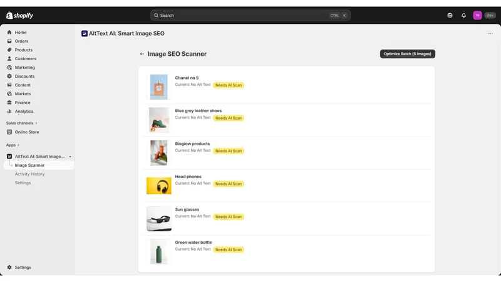Open the Discounts section
Screen dimensions: 501x282
pos(24,76)
